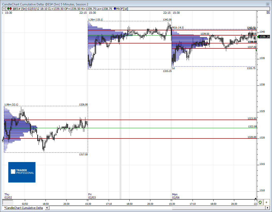Screen dimensions: 272x212
Task: Click the Thu 02/02 date label
Action: pyautogui.click(x=8, y=196)
